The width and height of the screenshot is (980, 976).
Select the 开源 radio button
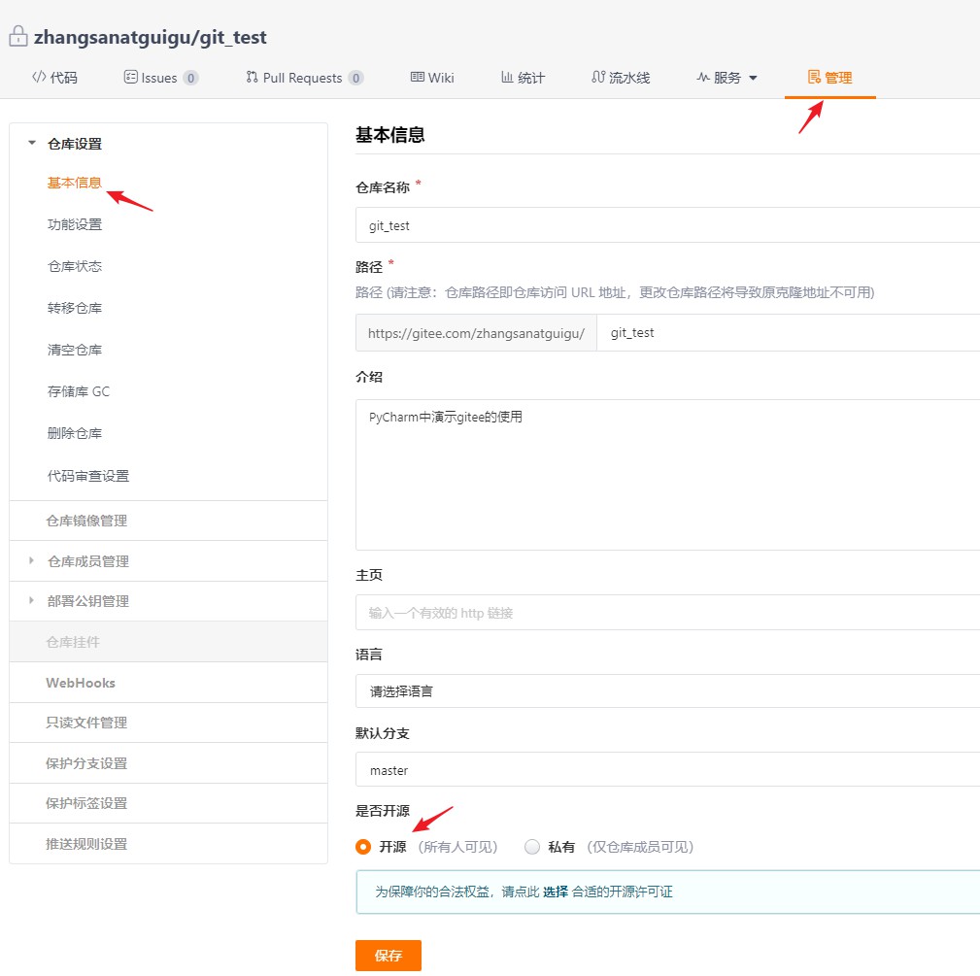coord(363,847)
